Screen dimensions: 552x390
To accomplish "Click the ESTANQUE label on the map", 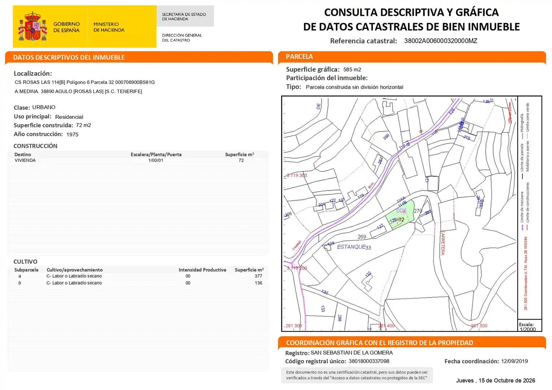I will click(x=351, y=247).
